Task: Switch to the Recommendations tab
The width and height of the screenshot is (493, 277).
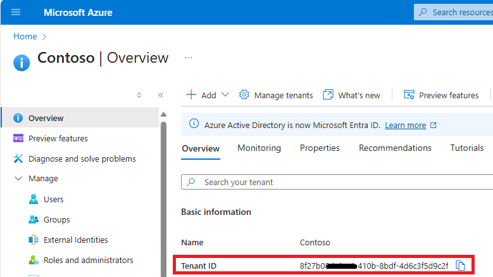Action: (x=395, y=148)
